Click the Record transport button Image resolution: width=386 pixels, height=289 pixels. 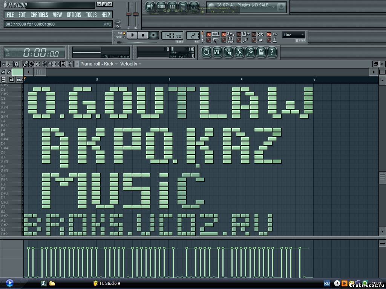(x=154, y=35)
